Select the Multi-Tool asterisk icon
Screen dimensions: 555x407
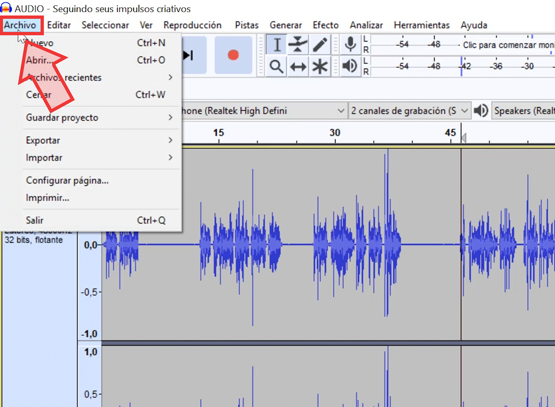click(x=320, y=66)
